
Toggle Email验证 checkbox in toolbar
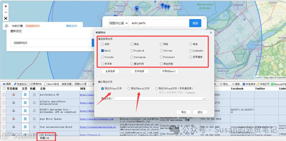[46, 84]
